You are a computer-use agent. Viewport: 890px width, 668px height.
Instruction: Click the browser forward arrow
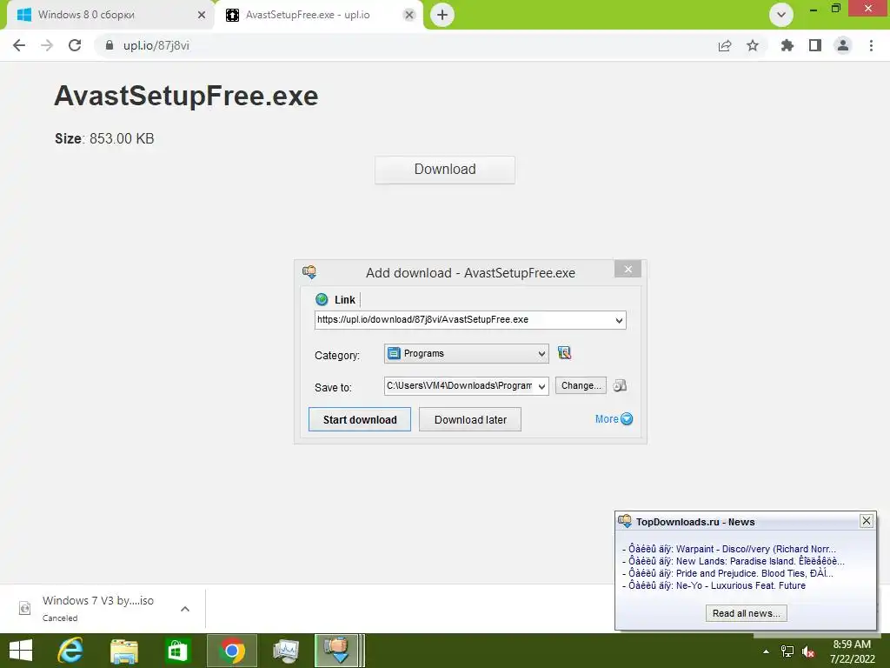click(47, 45)
